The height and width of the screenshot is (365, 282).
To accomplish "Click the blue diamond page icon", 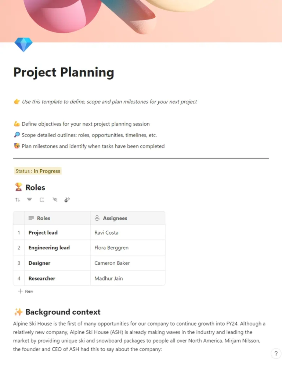I will (23, 44).
